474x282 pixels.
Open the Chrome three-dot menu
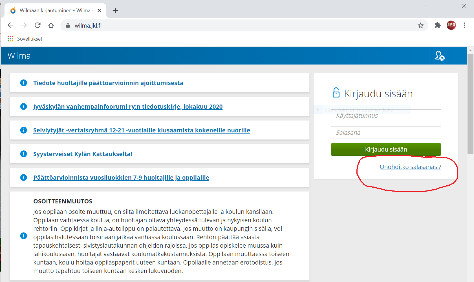click(x=465, y=25)
